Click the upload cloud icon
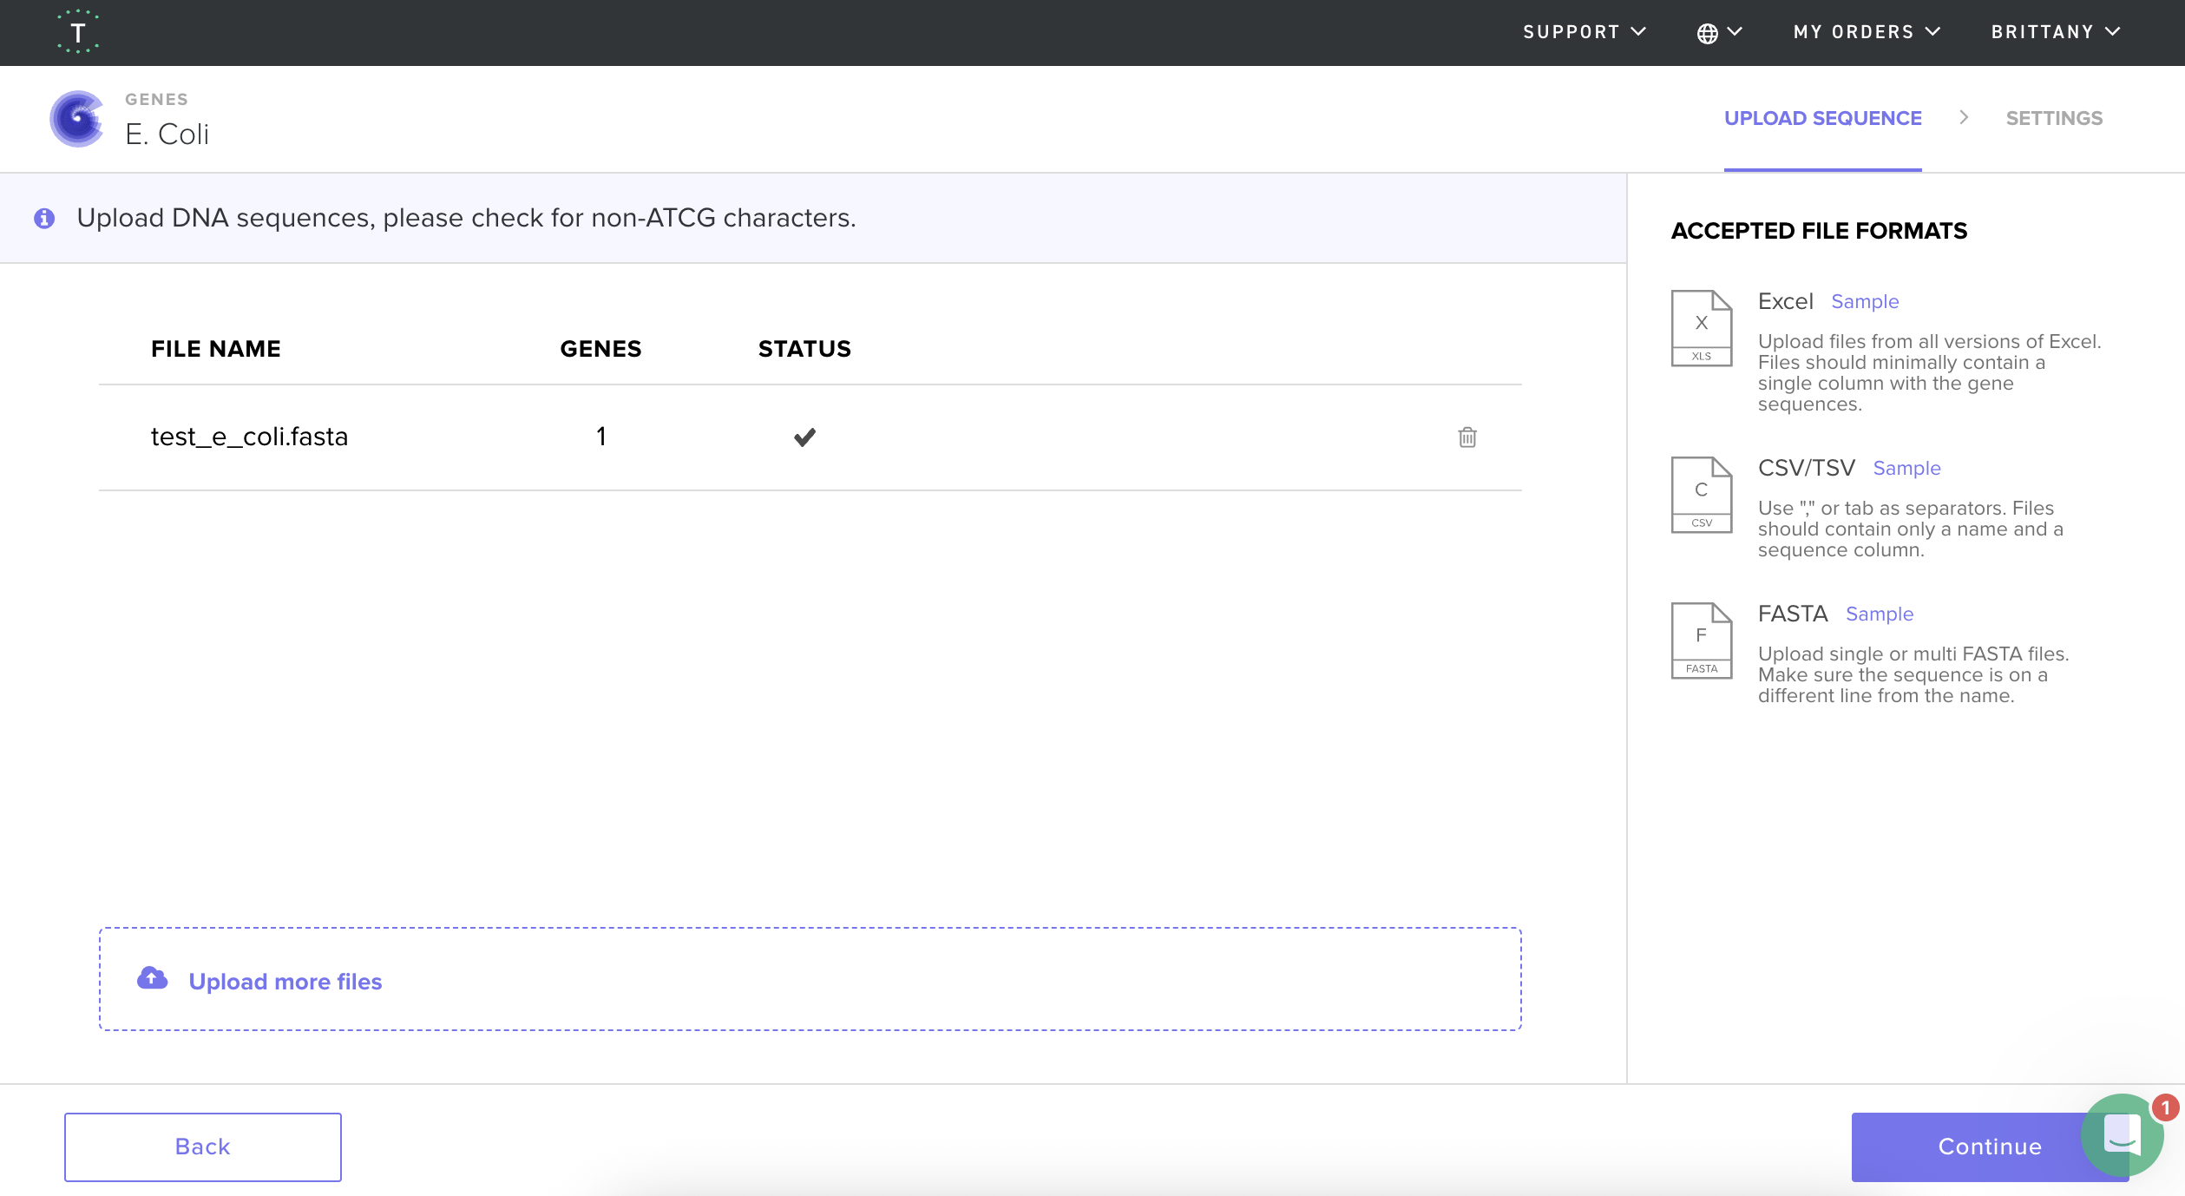 153,978
